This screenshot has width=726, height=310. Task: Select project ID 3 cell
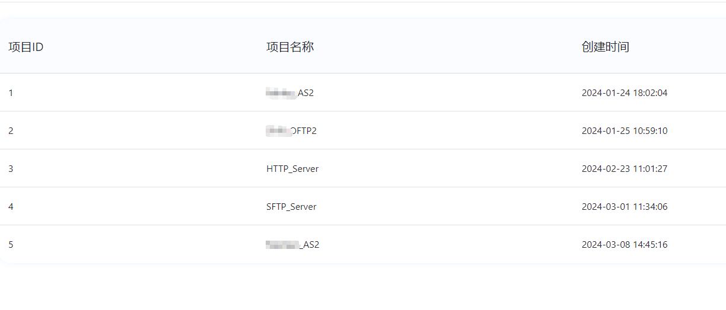tap(11, 169)
